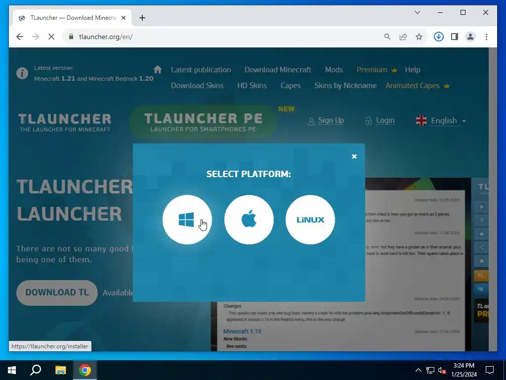Show hidden system tray icons
Image resolution: width=506 pixels, height=380 pixels.
(x=418, y=370)
